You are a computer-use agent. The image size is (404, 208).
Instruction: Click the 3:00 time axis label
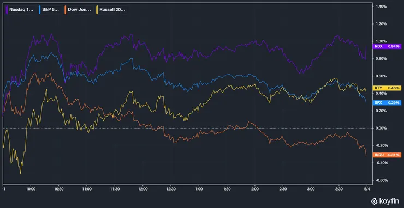point(311,189)
